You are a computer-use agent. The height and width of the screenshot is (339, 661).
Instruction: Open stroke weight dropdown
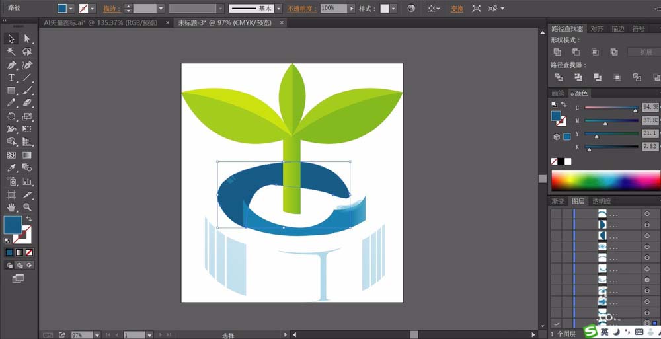pos(160,9)
